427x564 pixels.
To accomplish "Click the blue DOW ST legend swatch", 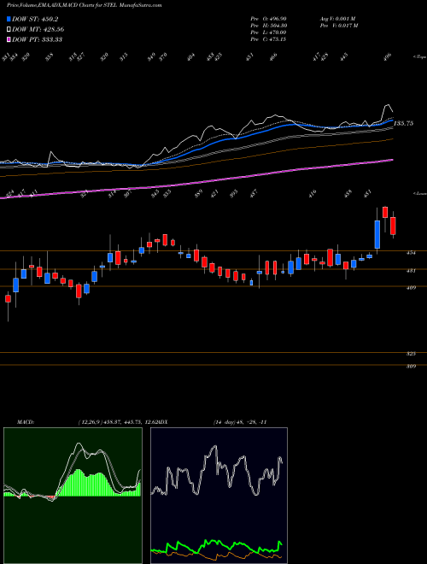I will (x=9, y=19).
